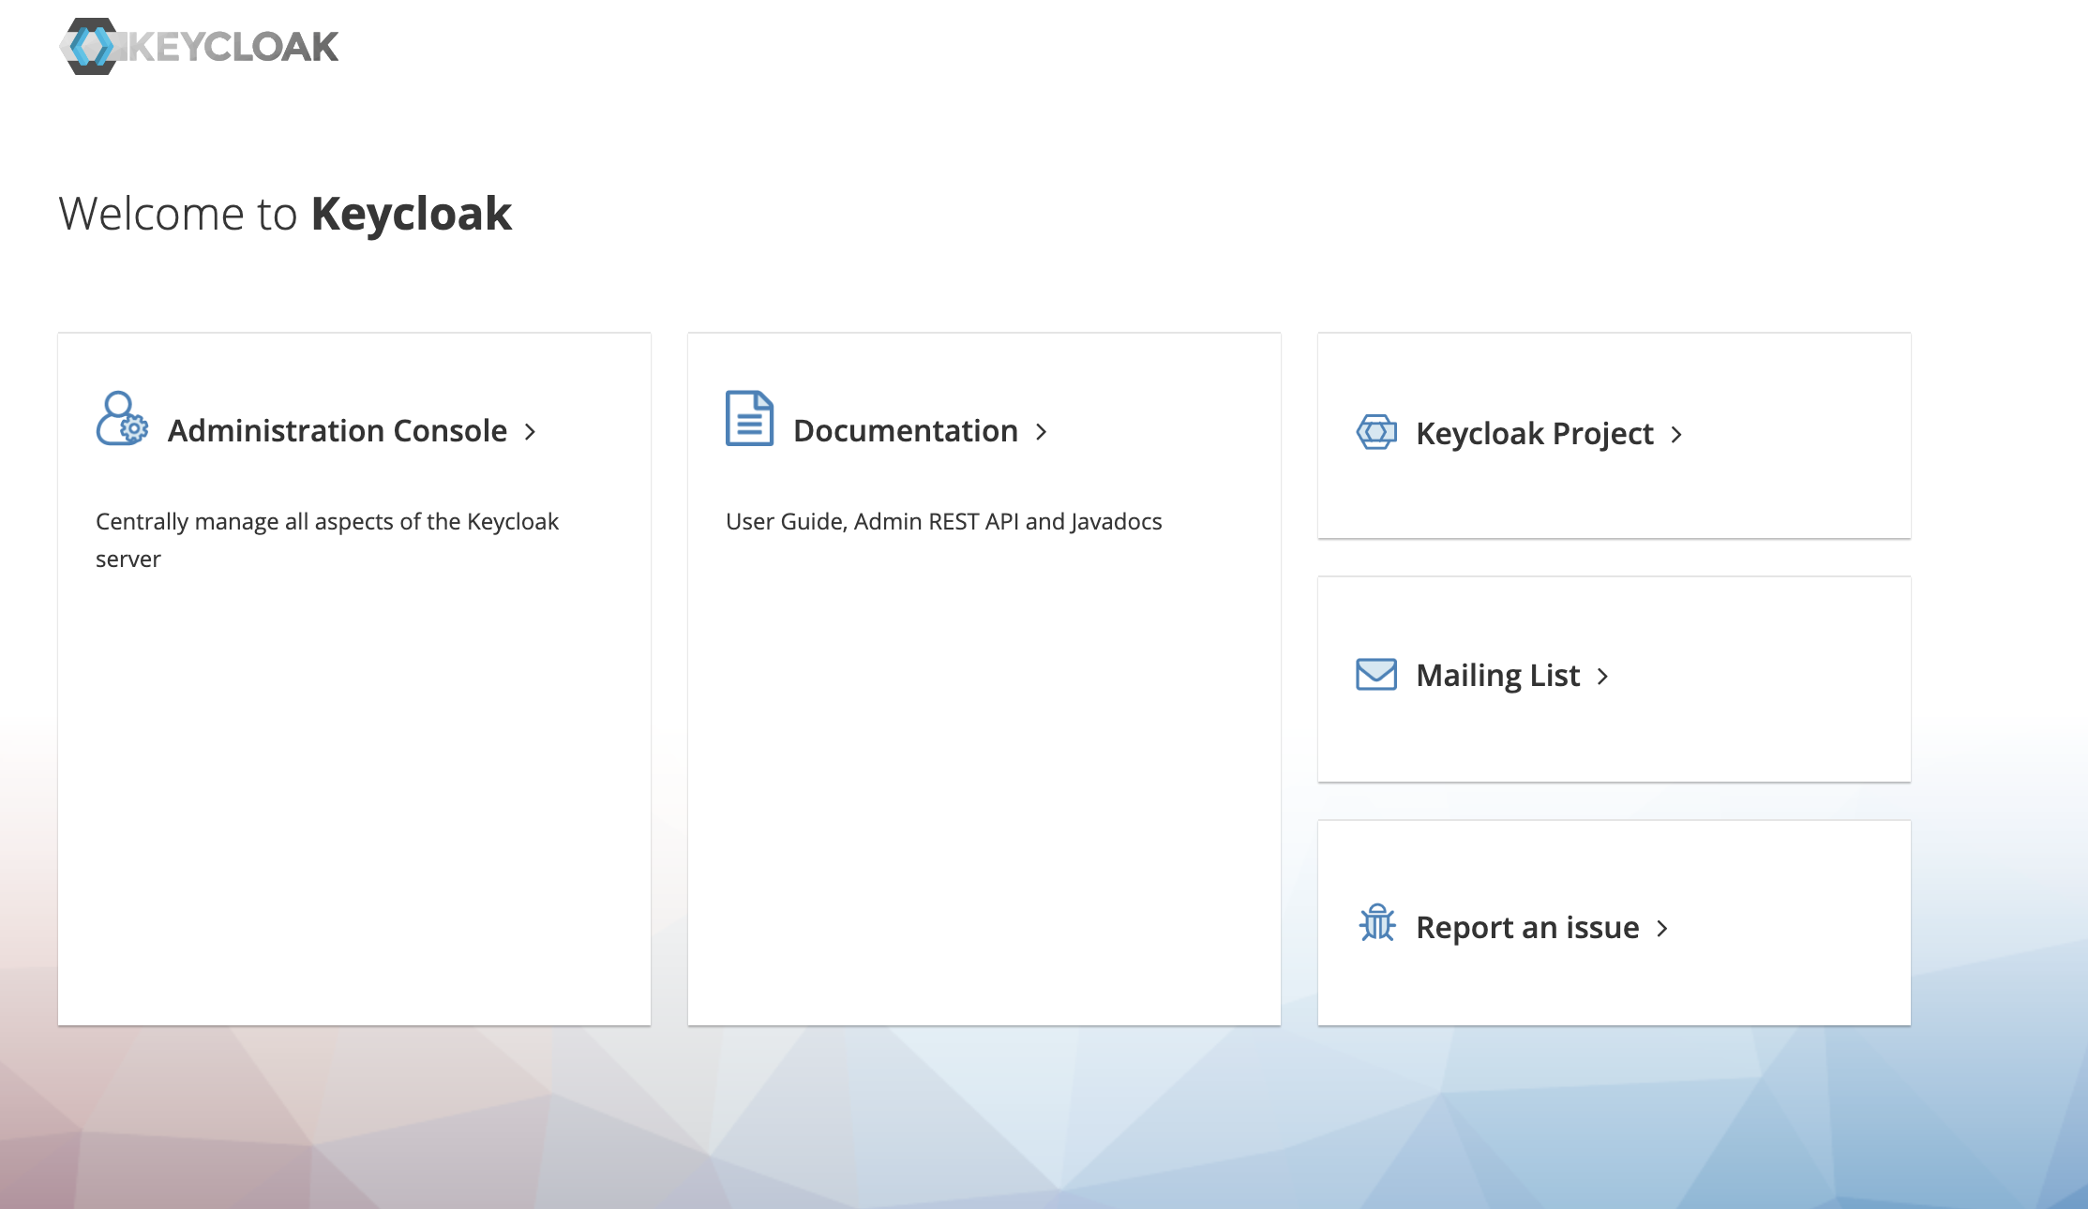Viewport: 2088px width, 1209px height.
Task: Open the Administration Console link
Action: 336,430
